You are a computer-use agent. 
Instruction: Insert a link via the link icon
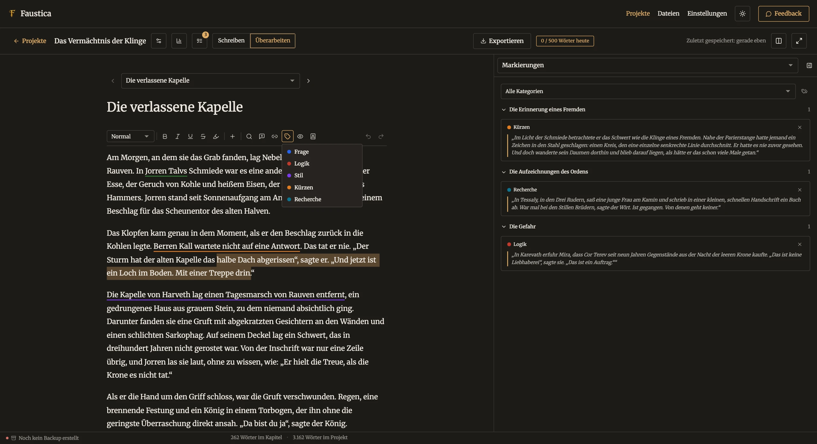pos(274,137)
